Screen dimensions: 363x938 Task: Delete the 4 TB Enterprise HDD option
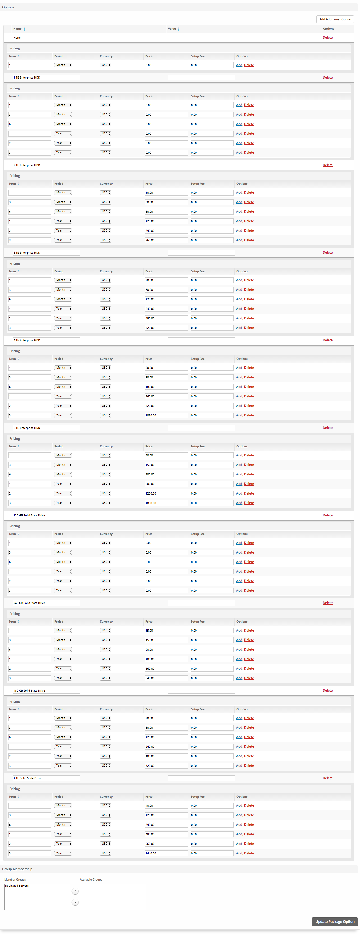tap(328, 341)
